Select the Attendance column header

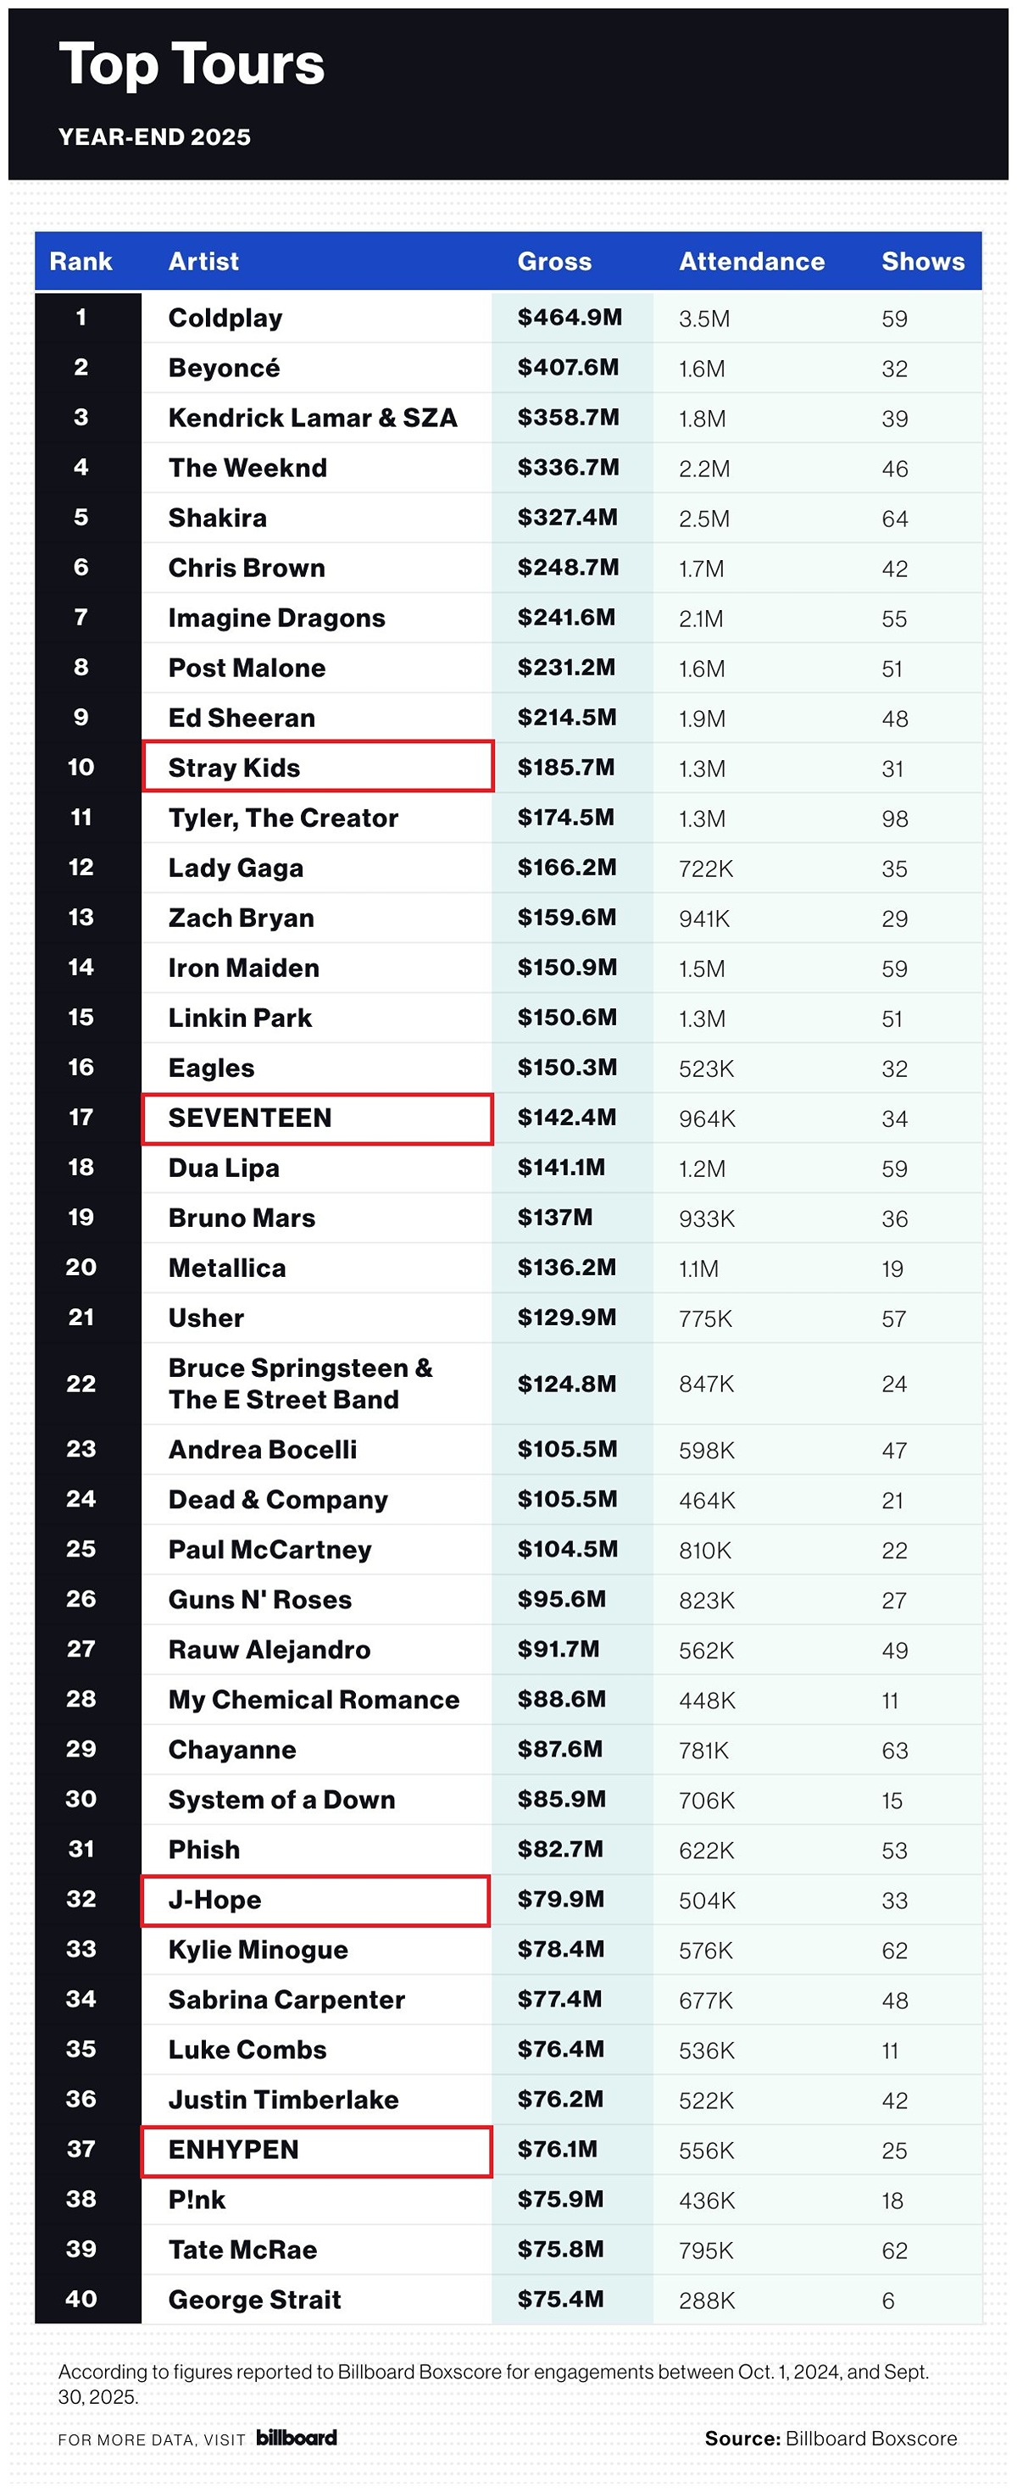coord(752,261)
